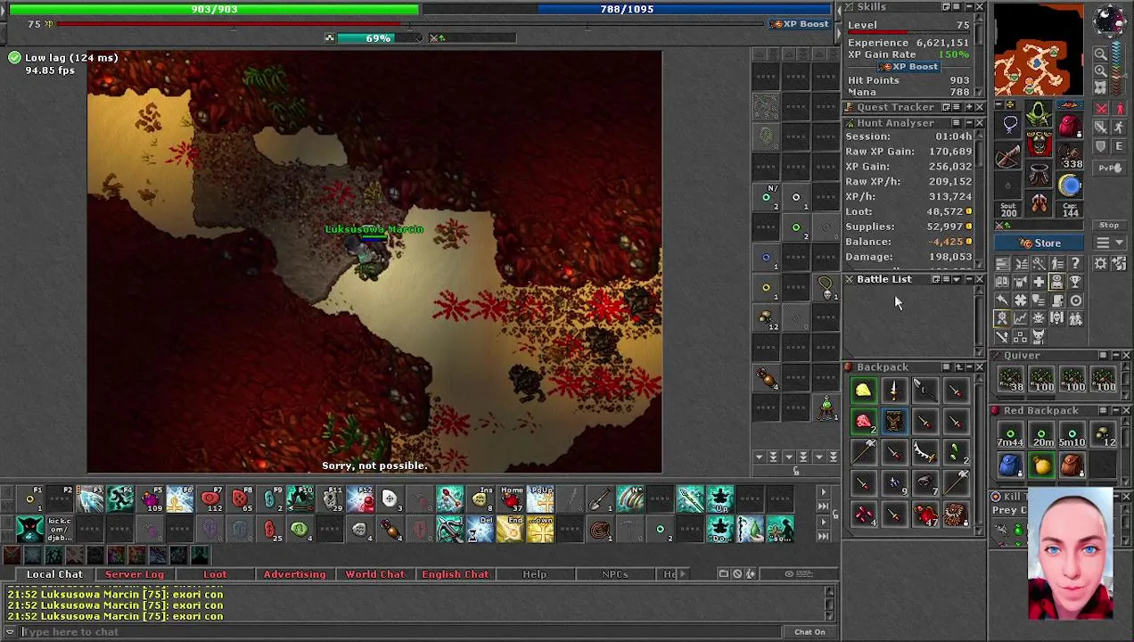Screen dimensions: 1134x642
Task: Open the chat mode dropdown beside the input field
Action: pos(10,631)
